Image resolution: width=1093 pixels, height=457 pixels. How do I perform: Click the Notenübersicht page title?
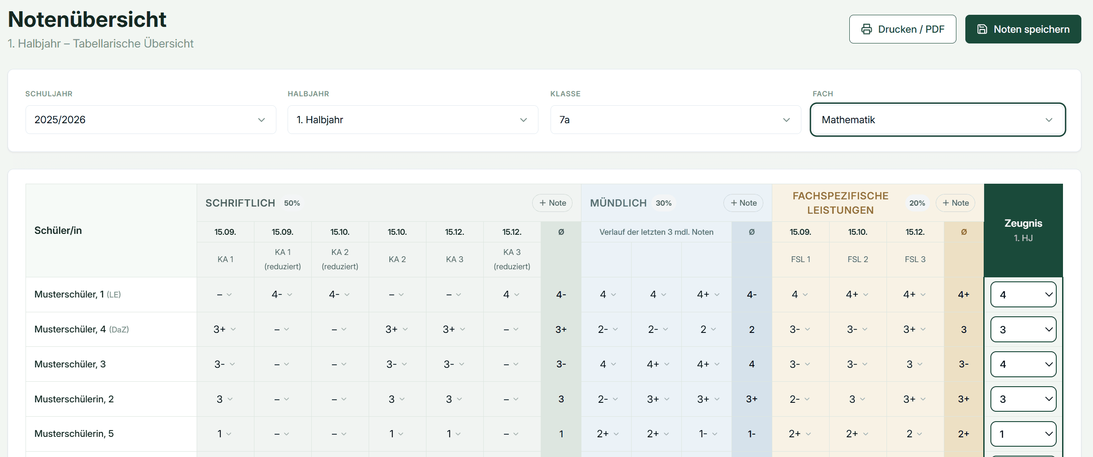point(87,19)
